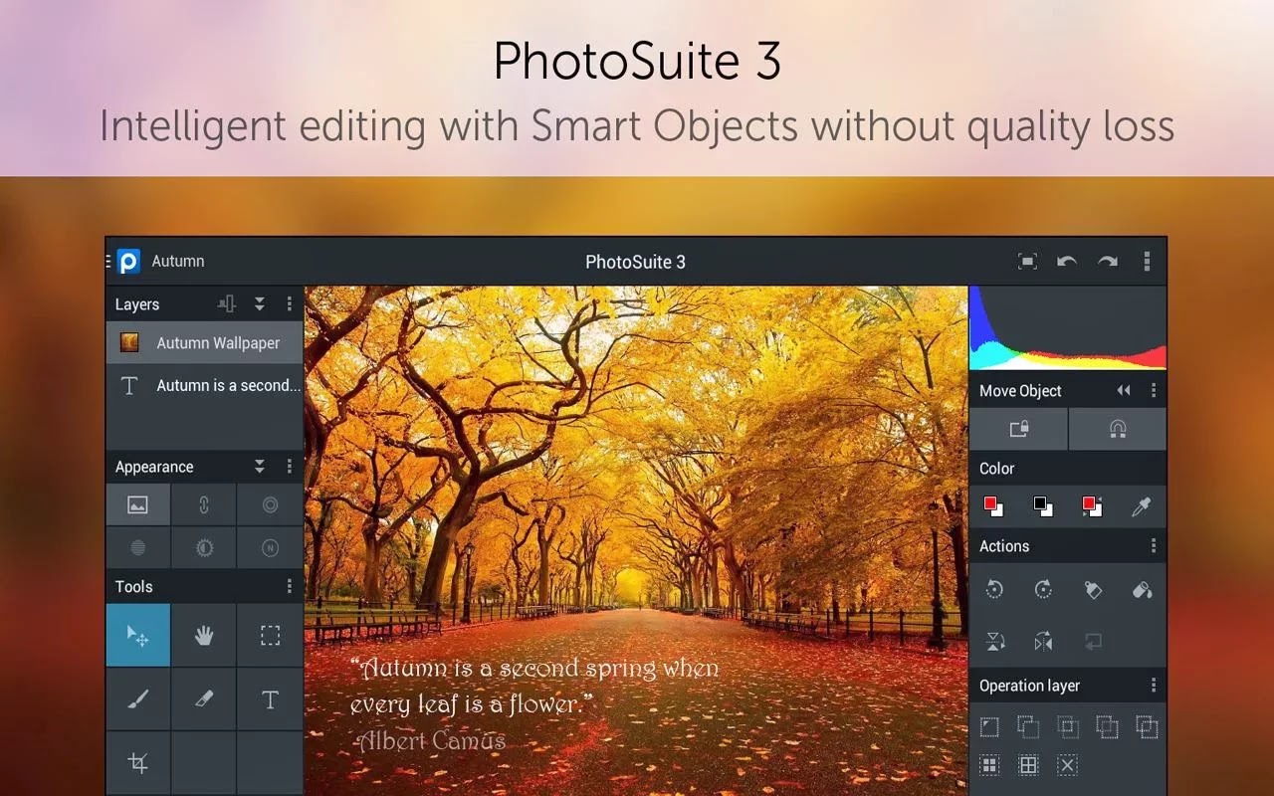1274x796 pixels.
Task: Toggle the striped circle Appearance option
Action: [137, 547]
